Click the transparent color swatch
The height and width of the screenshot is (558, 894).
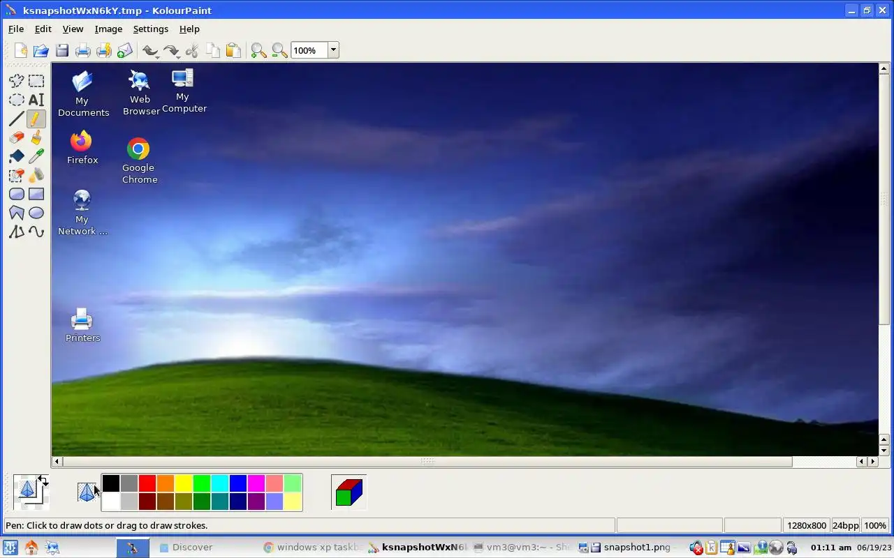87,492
